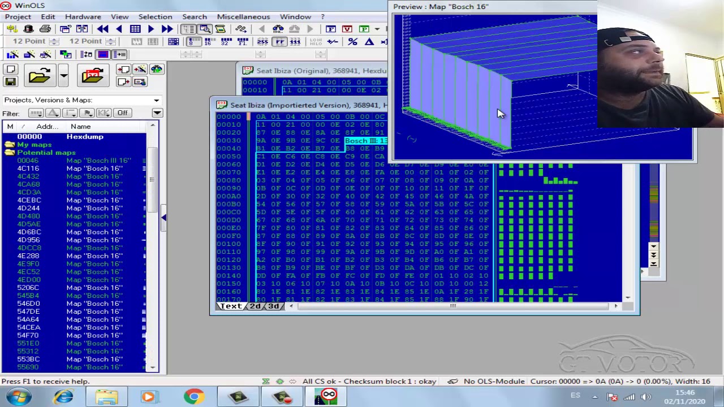Viewport: 724px width, 407px height.
Task: Open the dropdown arrow beside the open folder icon
Action: [x=63, y=76]
